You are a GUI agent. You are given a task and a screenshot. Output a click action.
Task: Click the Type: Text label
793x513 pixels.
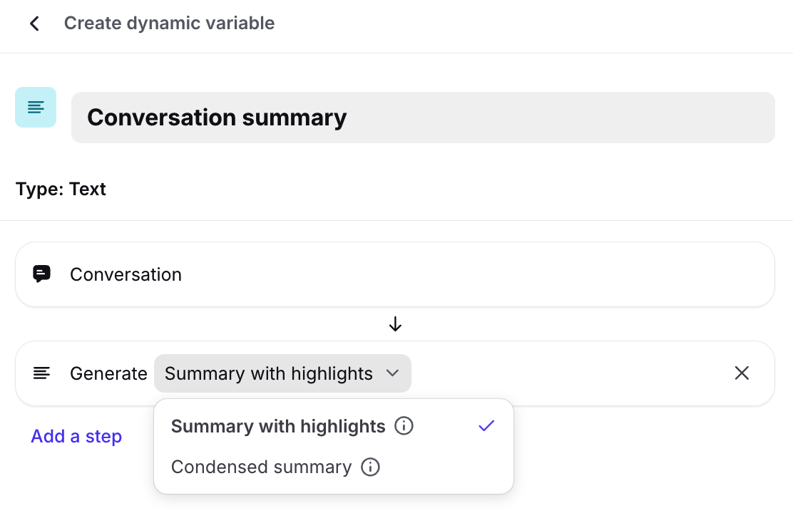tap(61, 190)
